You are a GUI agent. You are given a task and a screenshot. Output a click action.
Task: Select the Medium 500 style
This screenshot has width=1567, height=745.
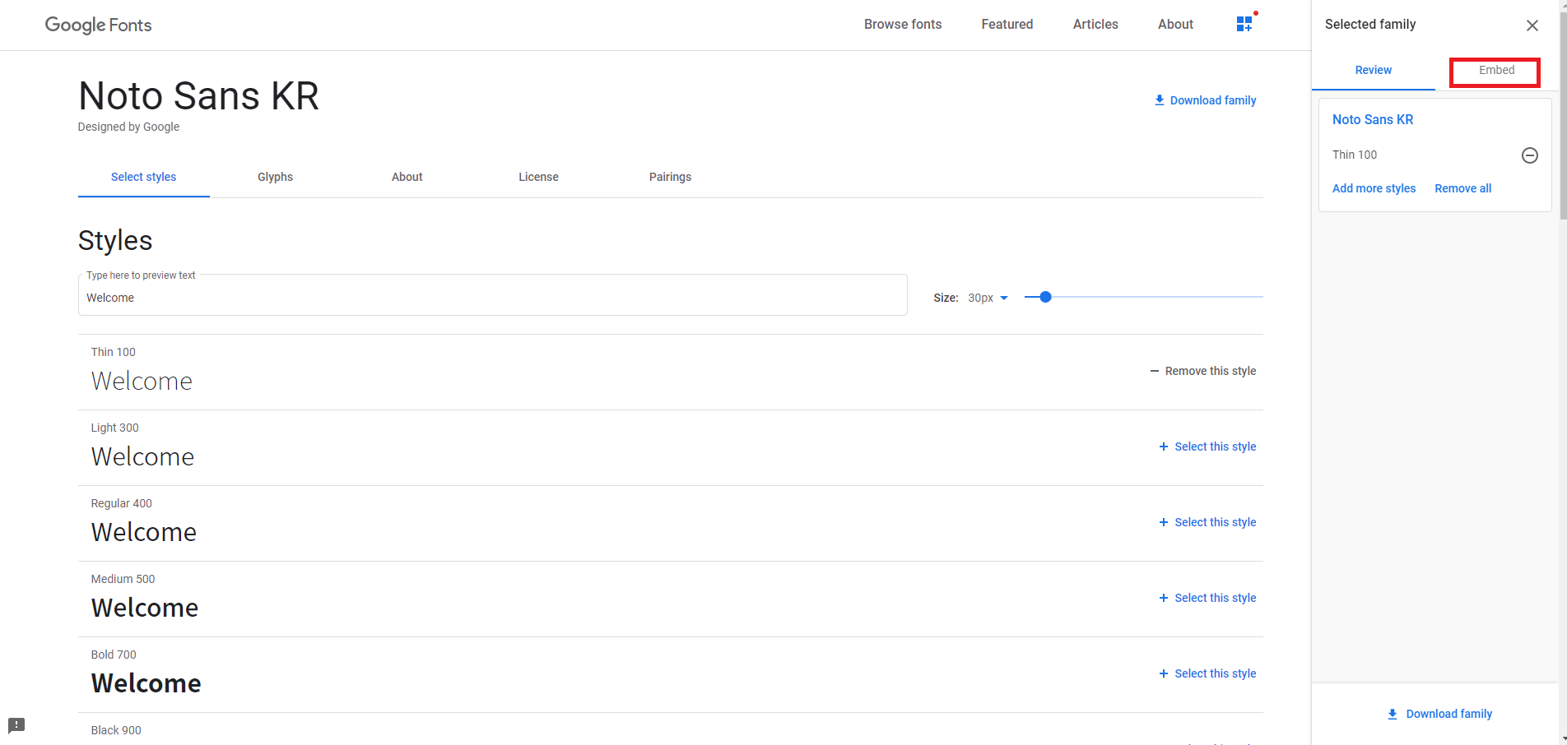[1207, 598]
